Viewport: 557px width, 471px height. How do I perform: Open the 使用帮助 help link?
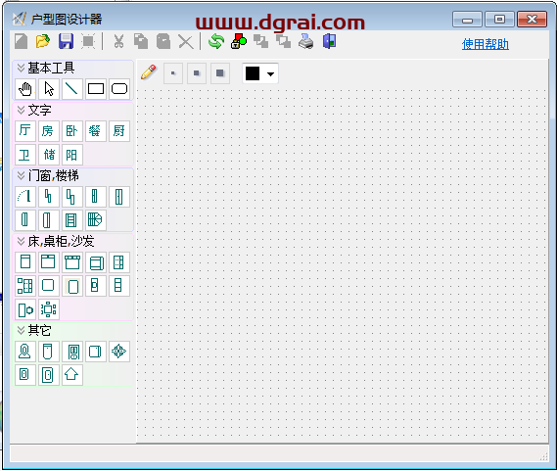coord(486,44)
